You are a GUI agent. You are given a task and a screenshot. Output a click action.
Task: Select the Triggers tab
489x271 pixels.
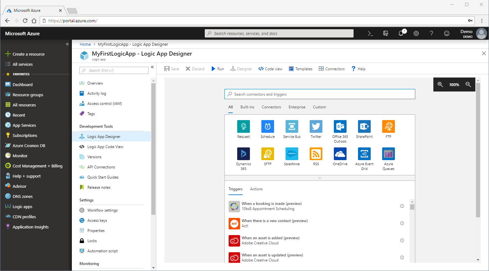tap(236, 189)
